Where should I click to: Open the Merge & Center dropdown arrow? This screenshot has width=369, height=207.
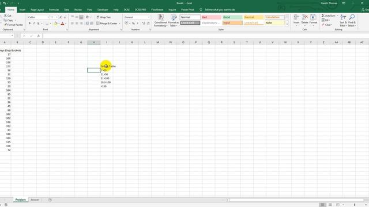[119, 24]
